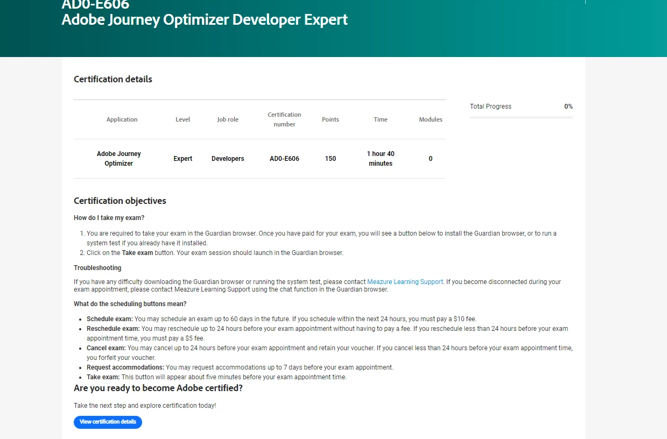Select the Total Progress bar

pyautogui.click(x=521, y=117)
